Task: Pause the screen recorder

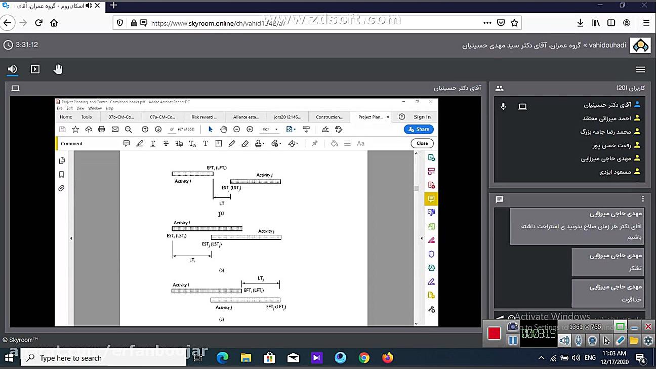Action: [x=513, y=341]
